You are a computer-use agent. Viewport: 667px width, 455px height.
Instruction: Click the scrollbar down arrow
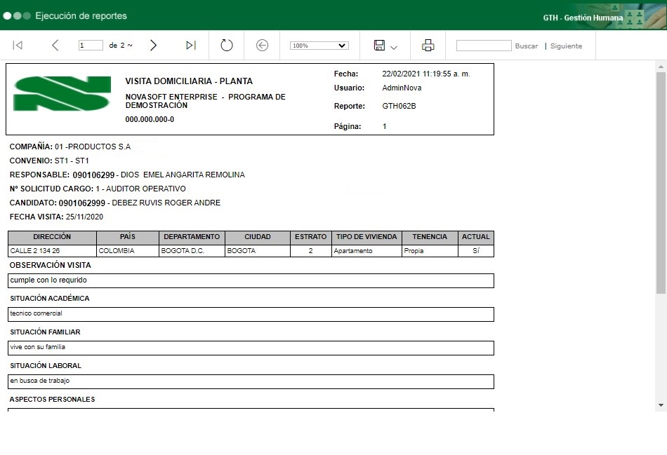(661, 405)
